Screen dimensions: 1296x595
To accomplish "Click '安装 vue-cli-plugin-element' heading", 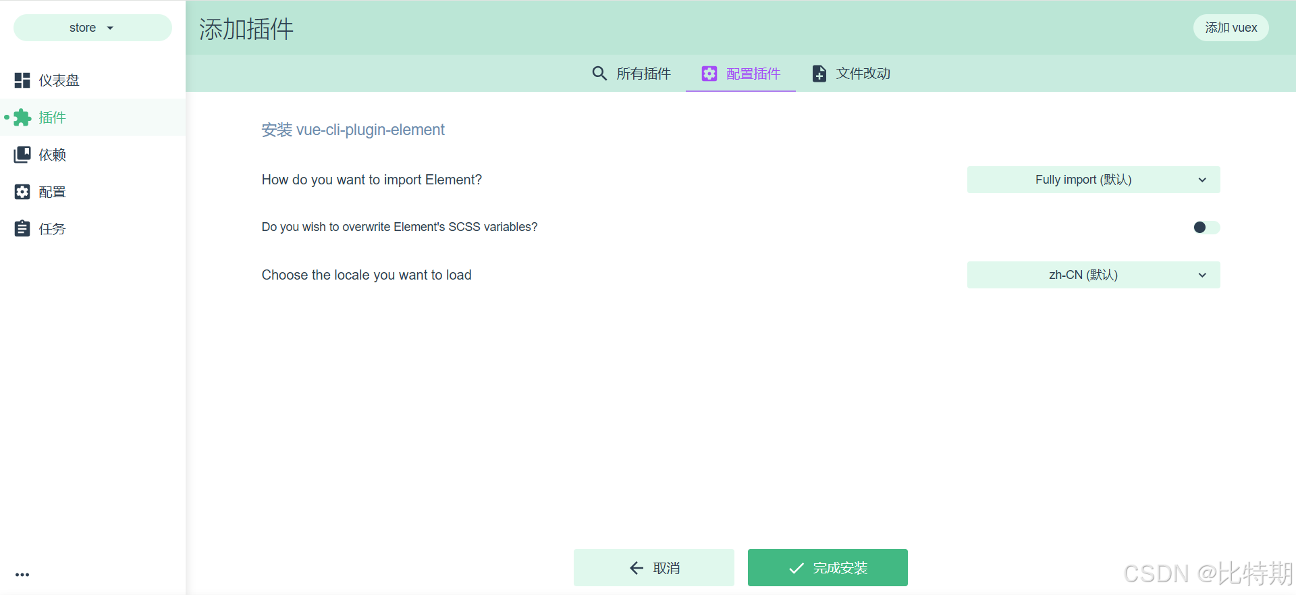I will coord(353,130).
